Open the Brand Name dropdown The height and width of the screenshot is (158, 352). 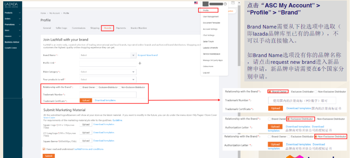(x=108, y=55)
